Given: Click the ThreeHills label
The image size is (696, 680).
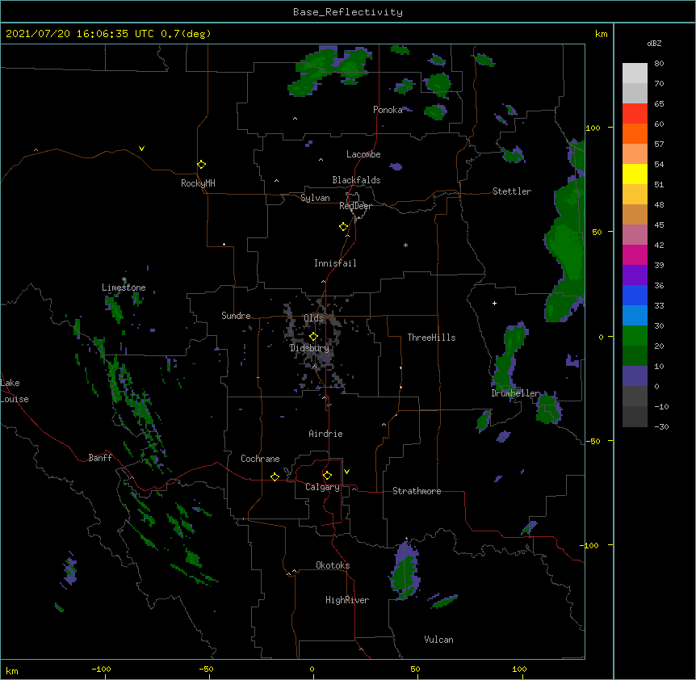Looking at the screenshot, I should (x=431, y=338).
